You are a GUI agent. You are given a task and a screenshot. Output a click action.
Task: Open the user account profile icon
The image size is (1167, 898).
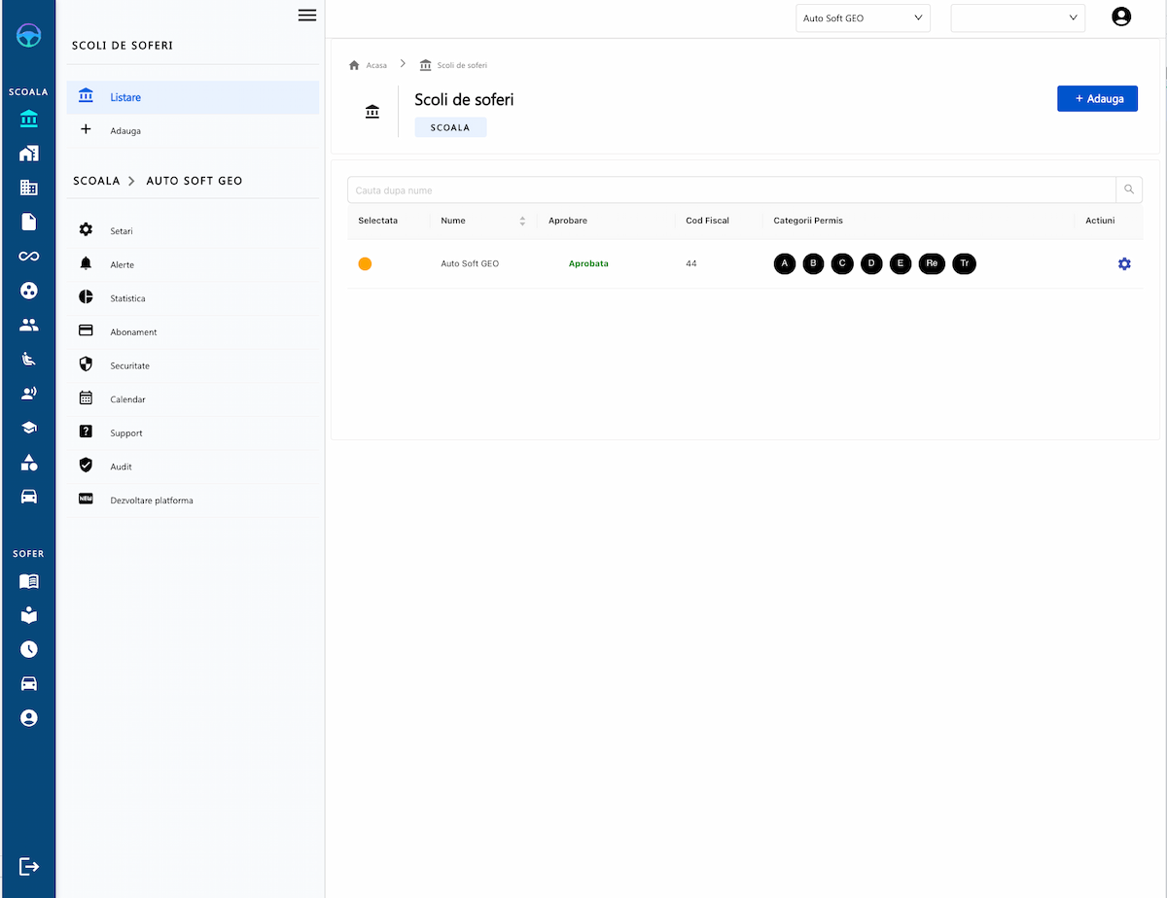pos(1121,17)
